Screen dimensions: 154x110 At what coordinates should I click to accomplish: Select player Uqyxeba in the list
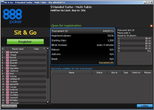(x=24, y=68)
